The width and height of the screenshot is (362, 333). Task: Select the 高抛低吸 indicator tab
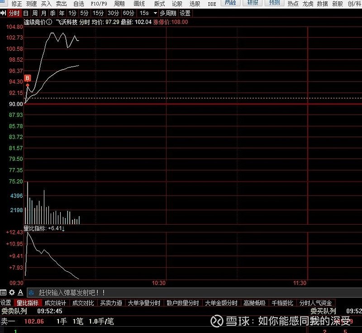[254, 303]
